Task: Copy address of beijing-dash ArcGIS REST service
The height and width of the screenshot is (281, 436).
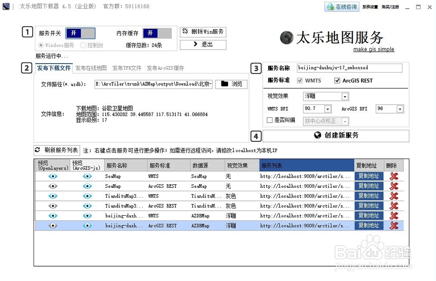Action: tap(369, 226)
